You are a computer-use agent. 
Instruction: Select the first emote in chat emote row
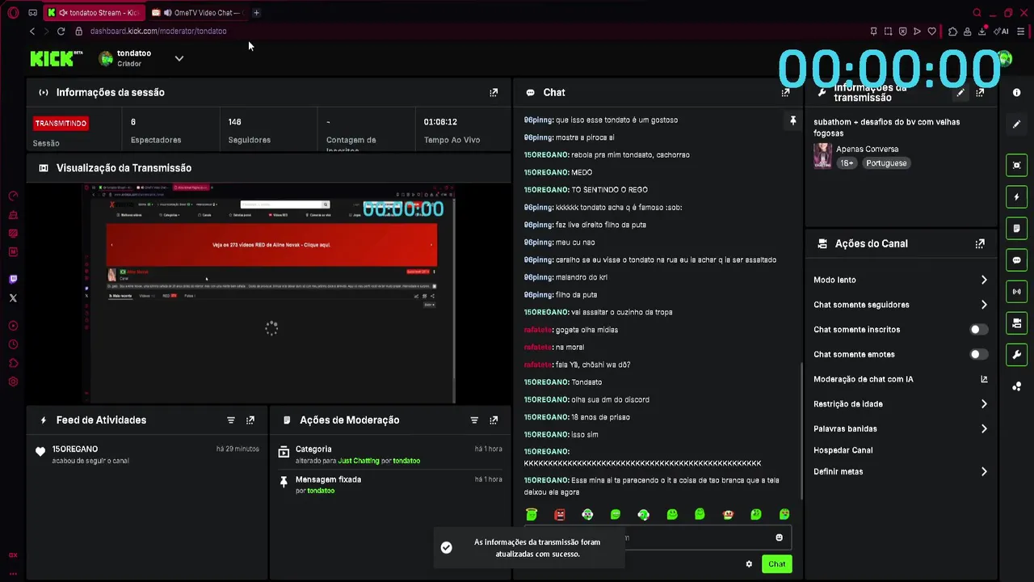pos(532,515)
